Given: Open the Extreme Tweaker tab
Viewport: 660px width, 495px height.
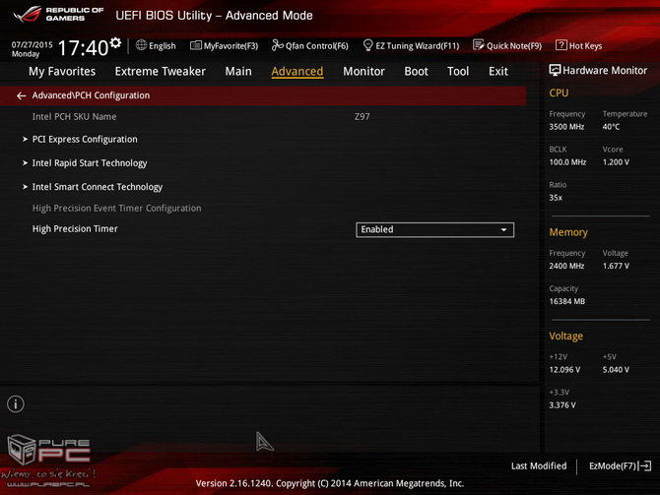Looking at the screenshot, I should [160, 71].
